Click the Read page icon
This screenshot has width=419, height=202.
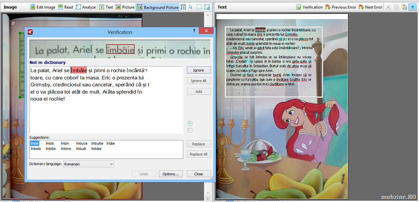click(x=65, y=7)
